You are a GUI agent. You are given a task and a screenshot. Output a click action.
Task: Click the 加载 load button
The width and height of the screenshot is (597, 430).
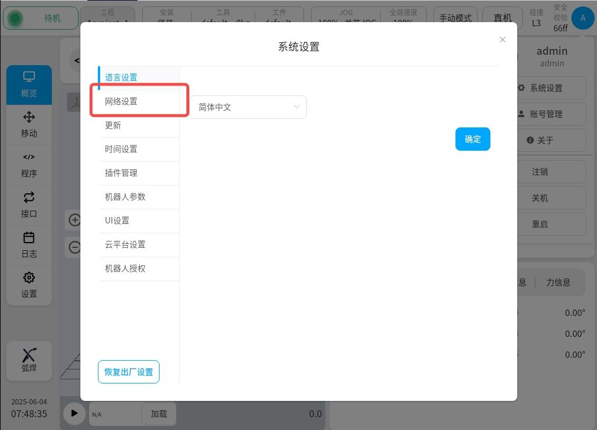(x=158, y=414)
